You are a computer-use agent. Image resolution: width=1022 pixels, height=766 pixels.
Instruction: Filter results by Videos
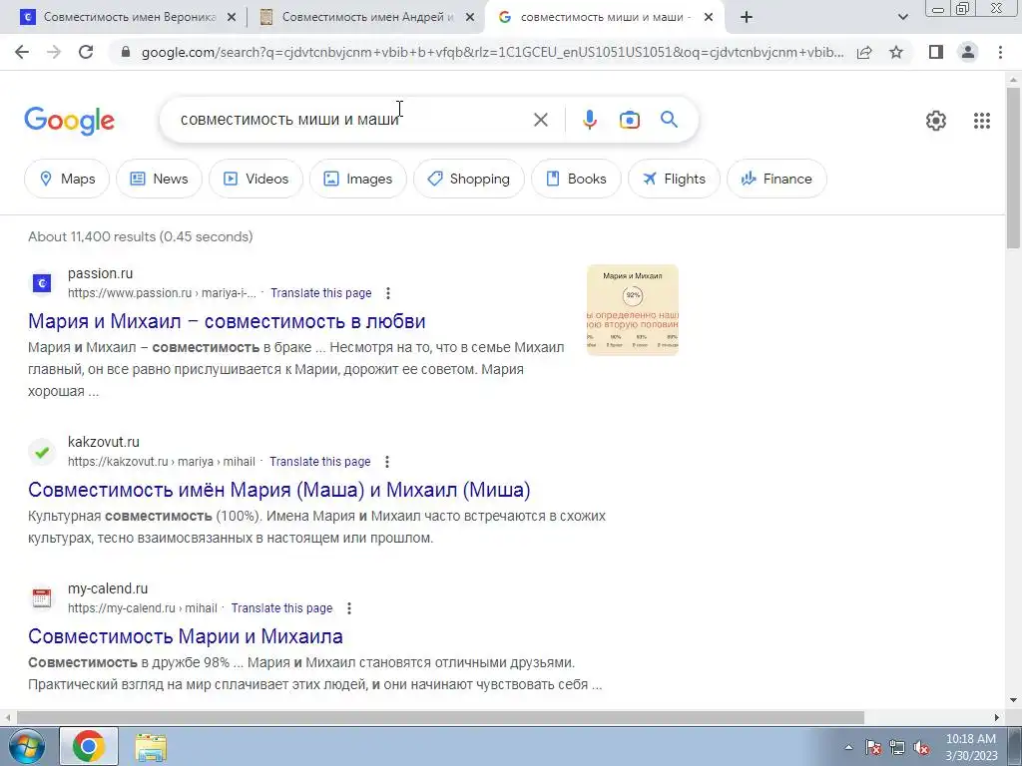(255, 179)
